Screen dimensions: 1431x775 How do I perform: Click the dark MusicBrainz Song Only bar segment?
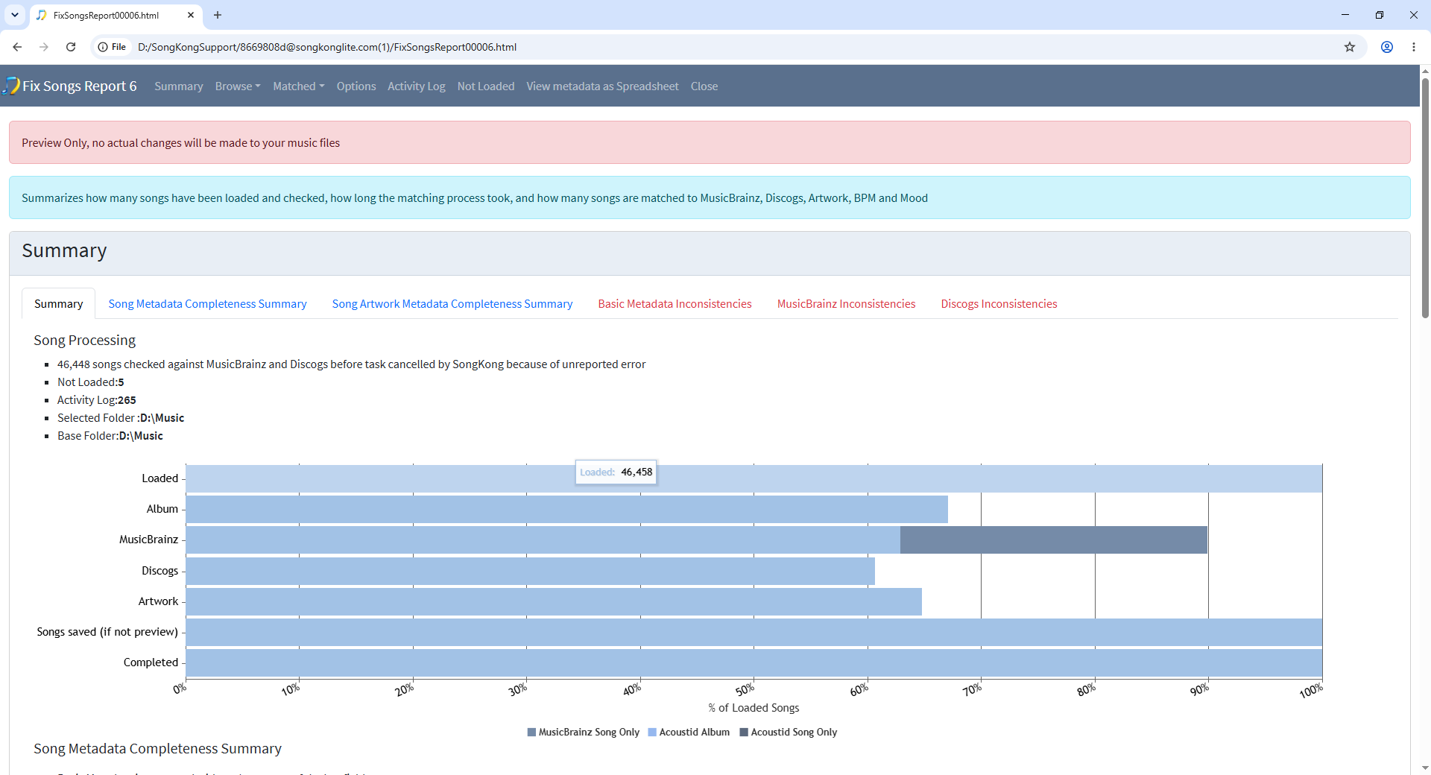(1054, 540)
